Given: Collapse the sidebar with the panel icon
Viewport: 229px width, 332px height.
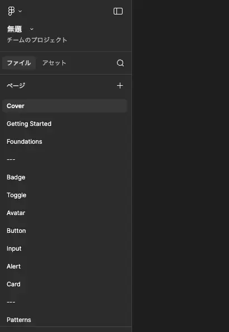Looking at the screenshot, I should click(118, 11).
